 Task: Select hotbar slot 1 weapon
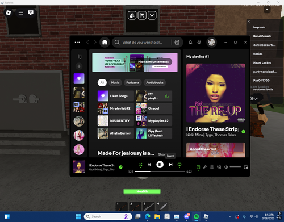coord(122,207)
